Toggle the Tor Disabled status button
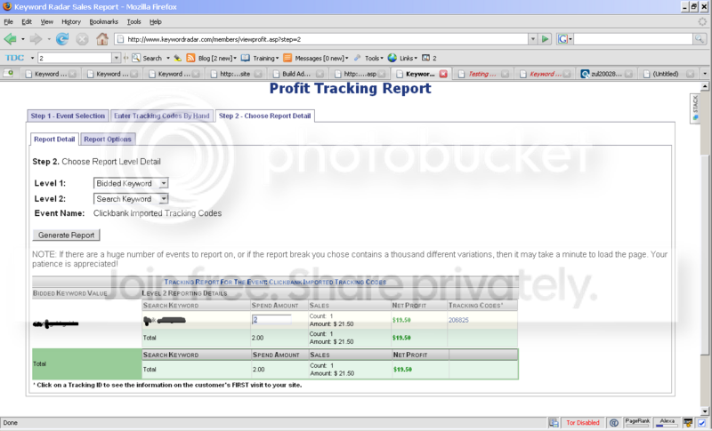 click(583, 423)
